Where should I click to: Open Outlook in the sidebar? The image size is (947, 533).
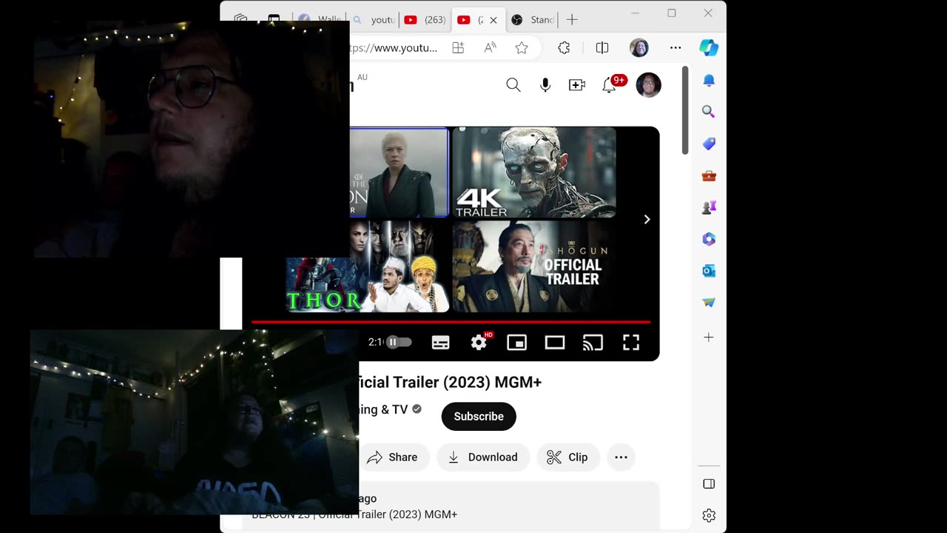709,271
